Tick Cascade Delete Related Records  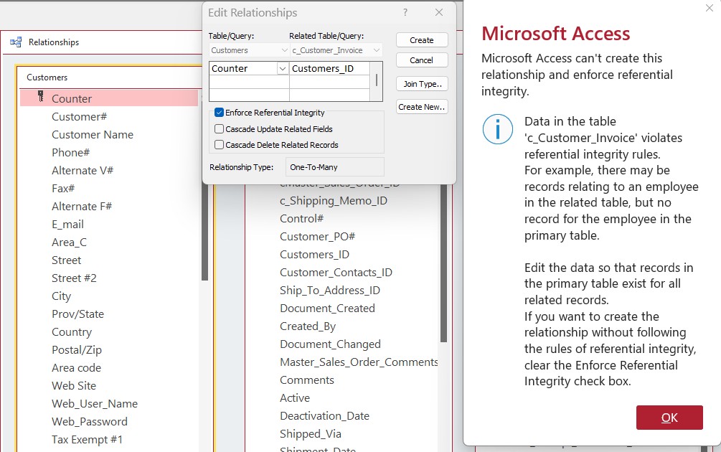(x=220, y=145)
